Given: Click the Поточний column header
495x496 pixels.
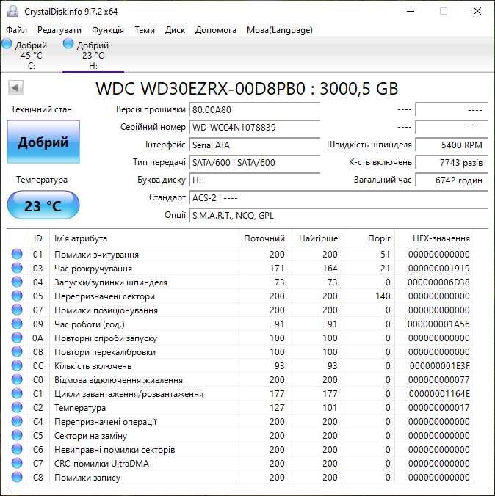Looking at the screenshot, I should 262,238.
